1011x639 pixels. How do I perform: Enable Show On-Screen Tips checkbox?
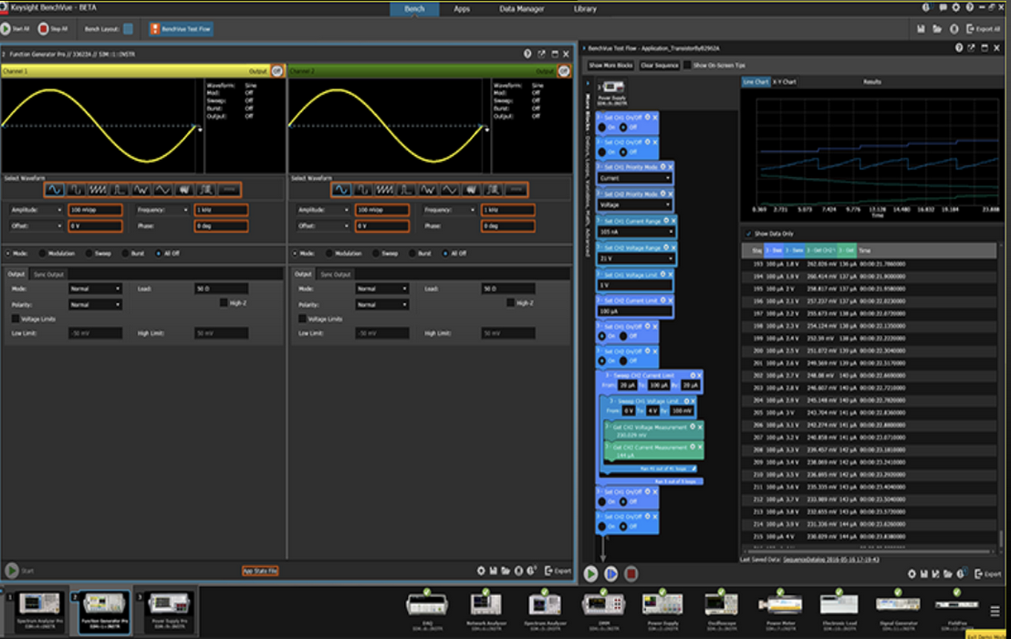point(688,66)
